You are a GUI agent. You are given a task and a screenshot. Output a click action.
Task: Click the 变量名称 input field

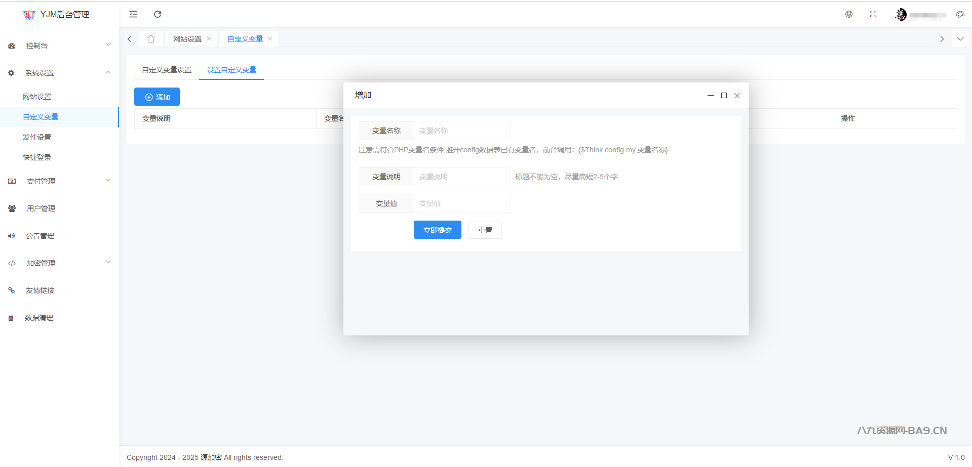pyautogui.click(x=461, y=131)
